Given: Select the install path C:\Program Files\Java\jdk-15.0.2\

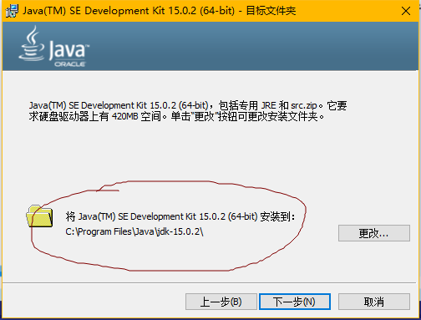Looking at the screenshot, I should 134,231.
